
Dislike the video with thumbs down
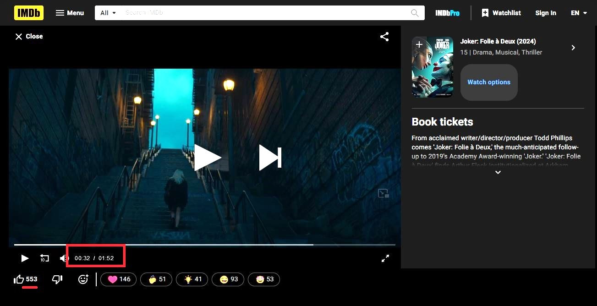click(x=57, y=279)
